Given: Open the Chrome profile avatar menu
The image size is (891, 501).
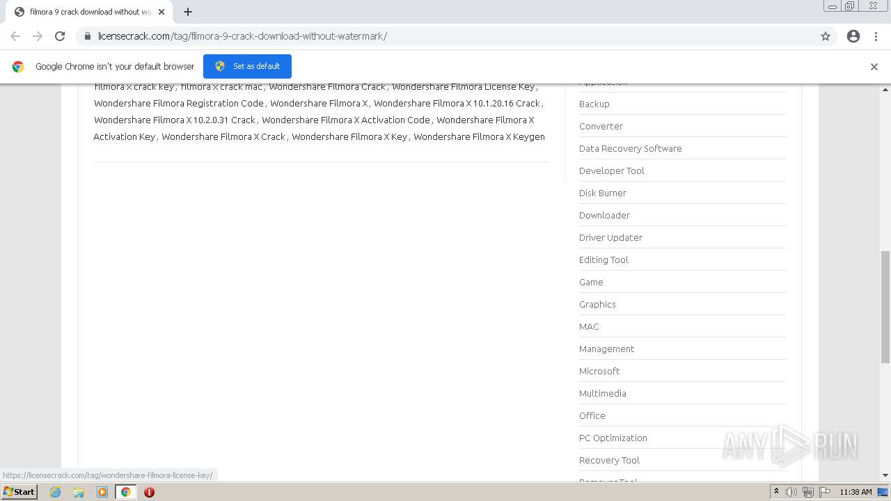Looking at the screenshot, I should coord(853,36).
